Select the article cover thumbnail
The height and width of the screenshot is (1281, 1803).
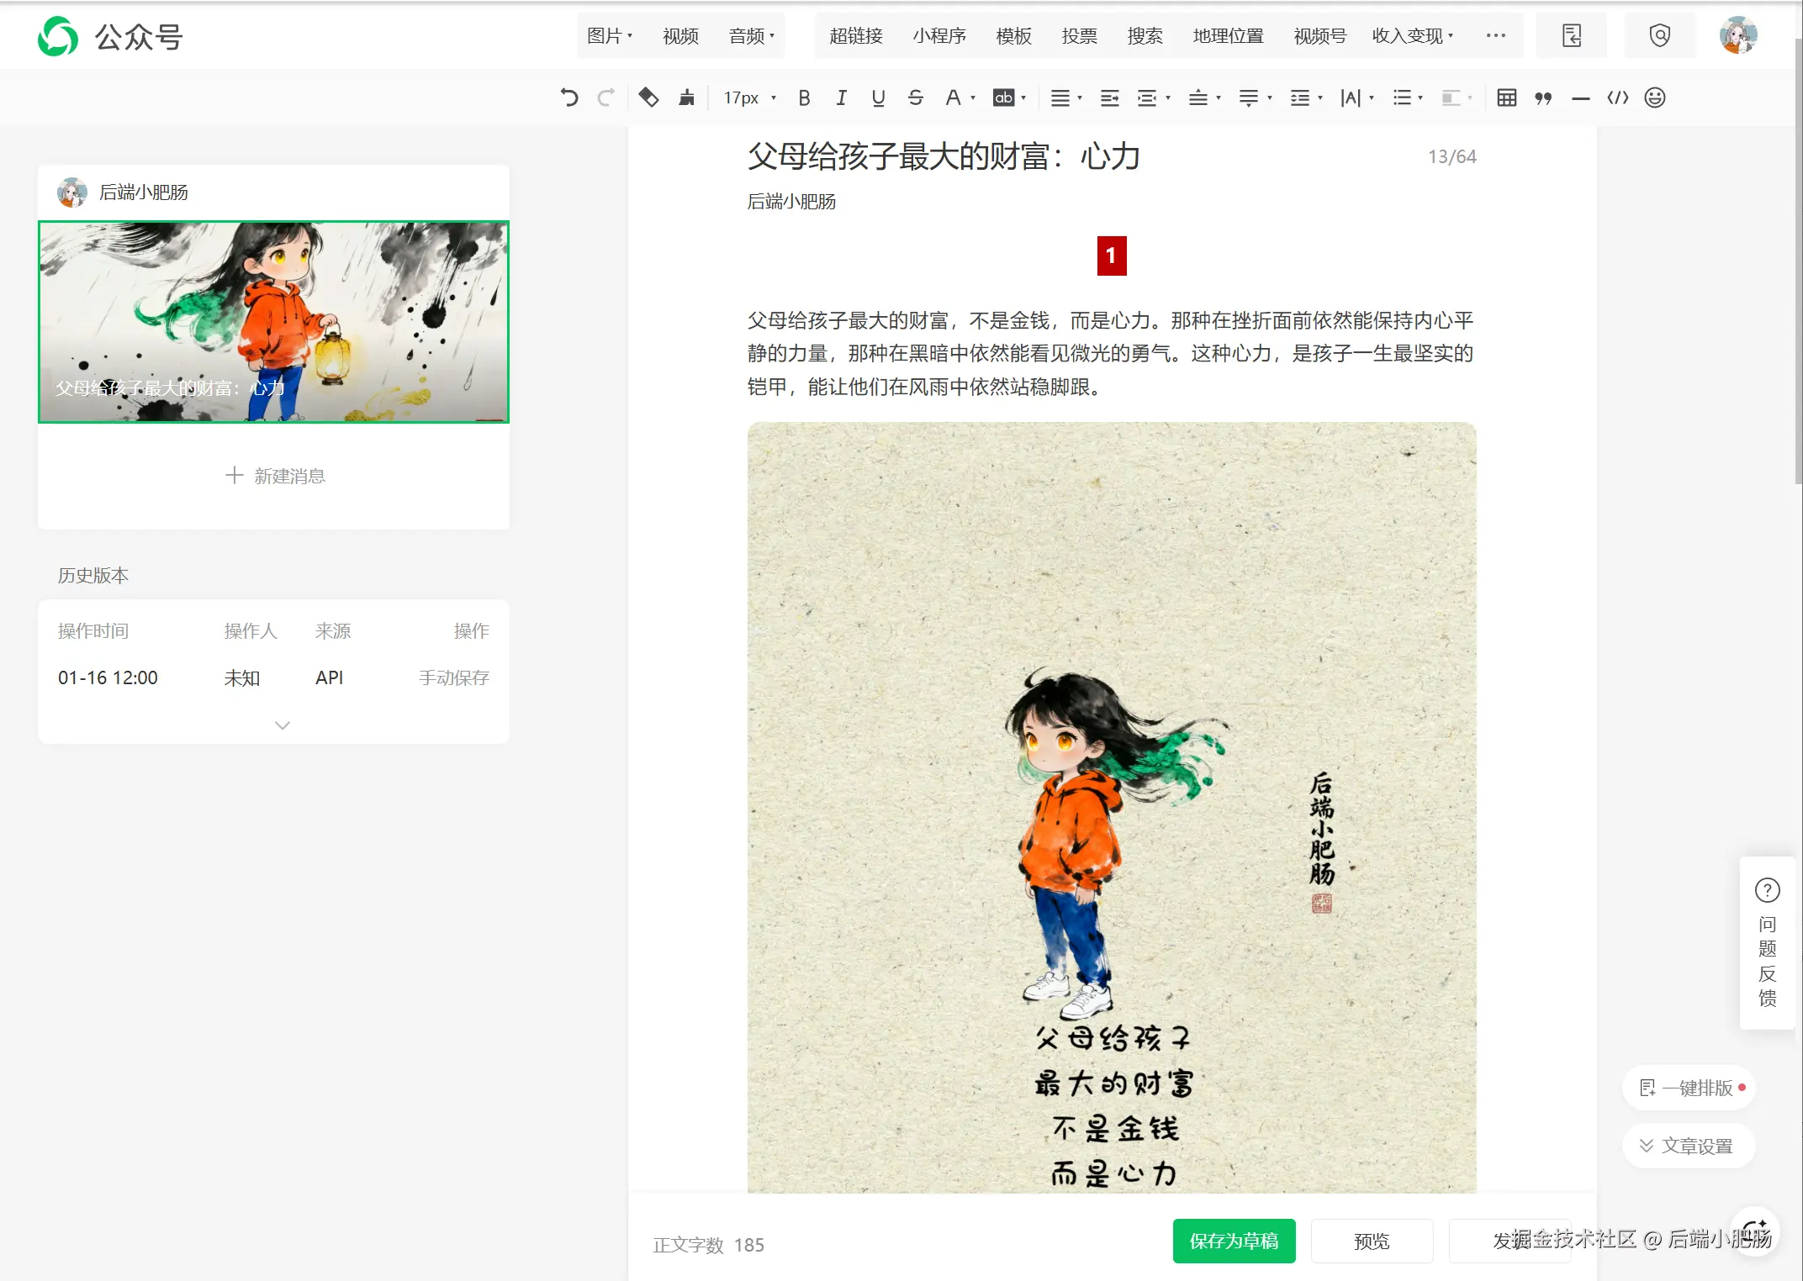[x=273, y=321]
